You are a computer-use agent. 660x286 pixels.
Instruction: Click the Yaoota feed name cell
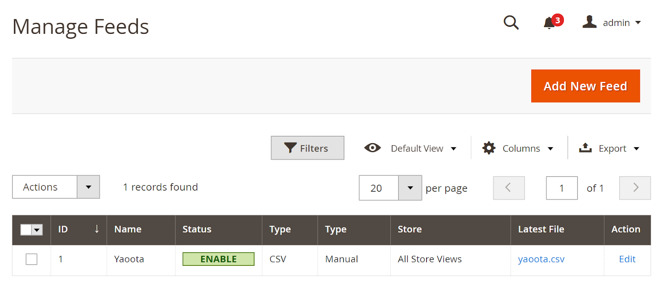[x=129, y=259]
